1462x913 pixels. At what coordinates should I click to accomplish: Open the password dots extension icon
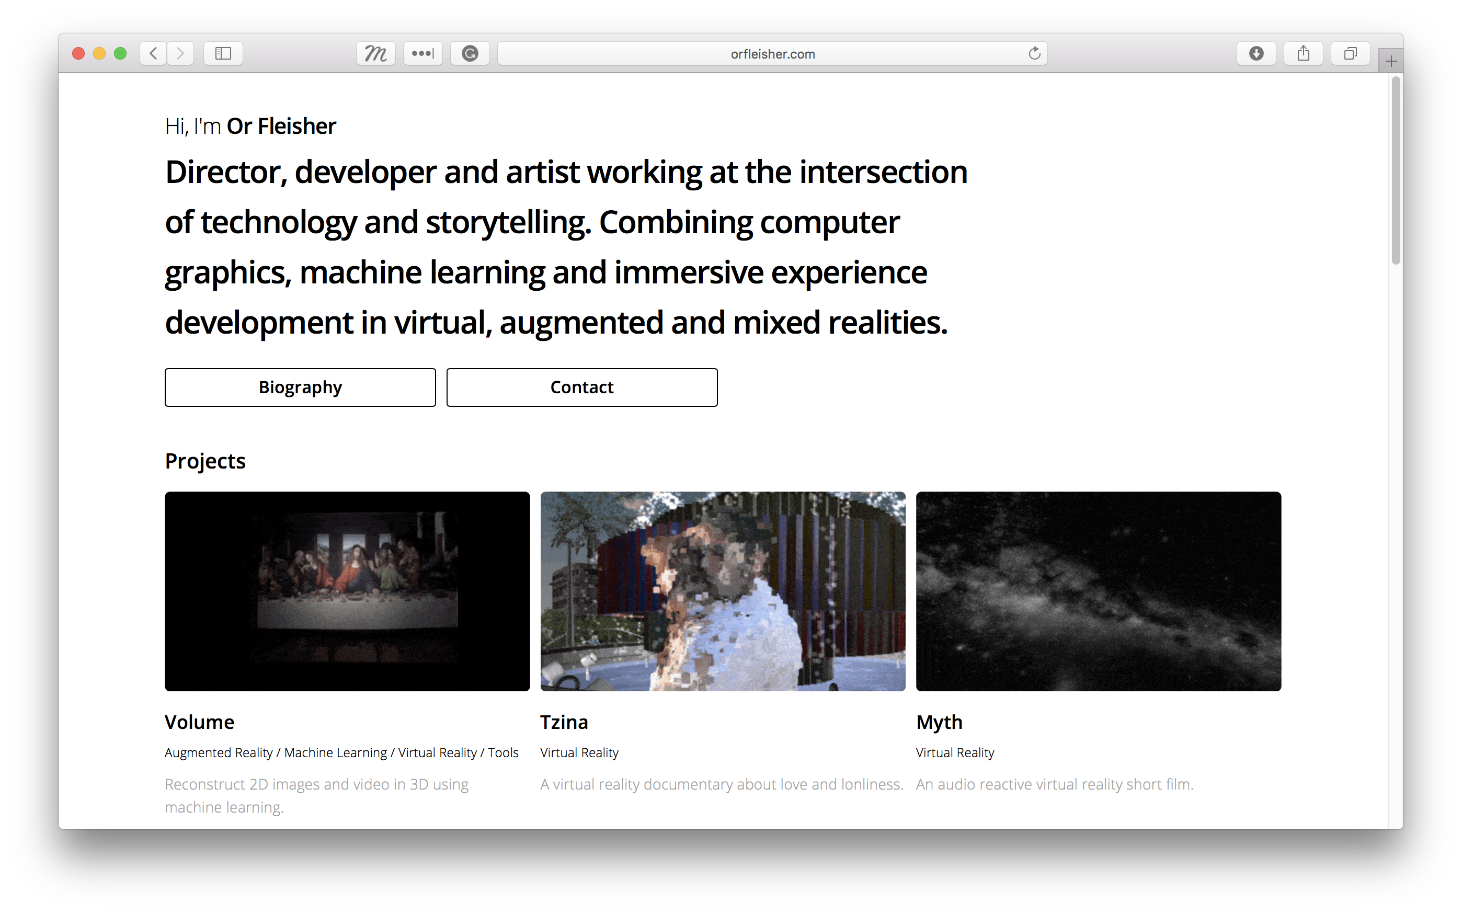422,54
